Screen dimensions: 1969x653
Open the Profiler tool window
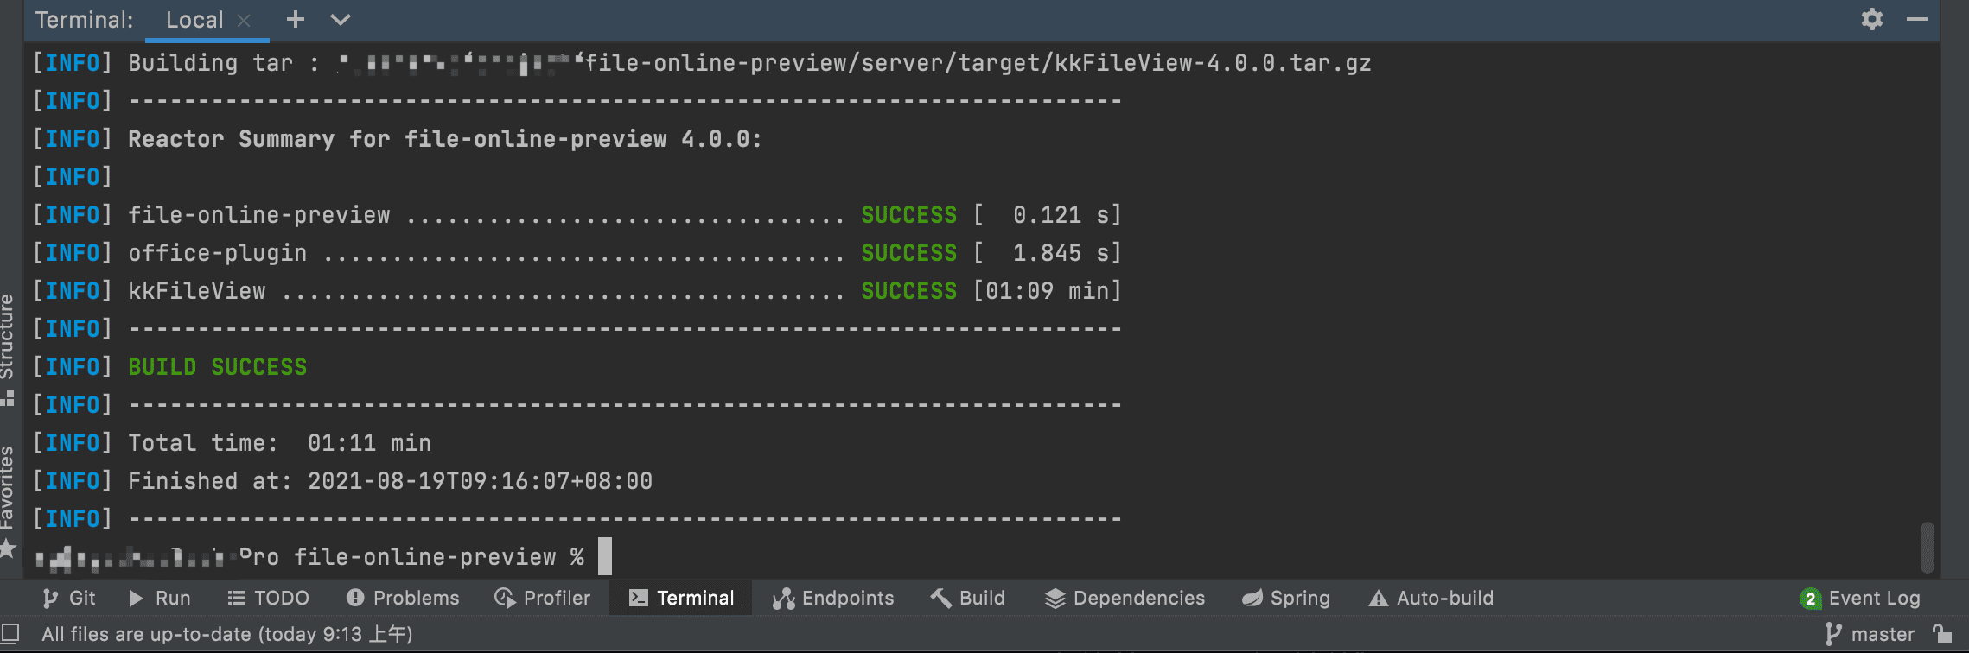[543, 598]
